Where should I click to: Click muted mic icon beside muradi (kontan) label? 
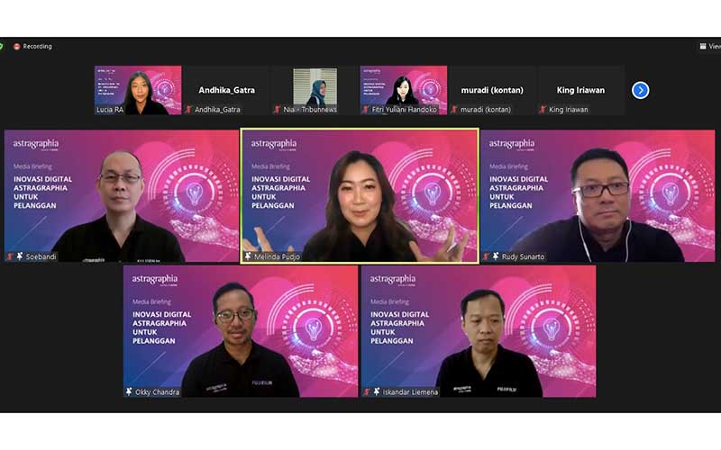click(x=454, y=109)
